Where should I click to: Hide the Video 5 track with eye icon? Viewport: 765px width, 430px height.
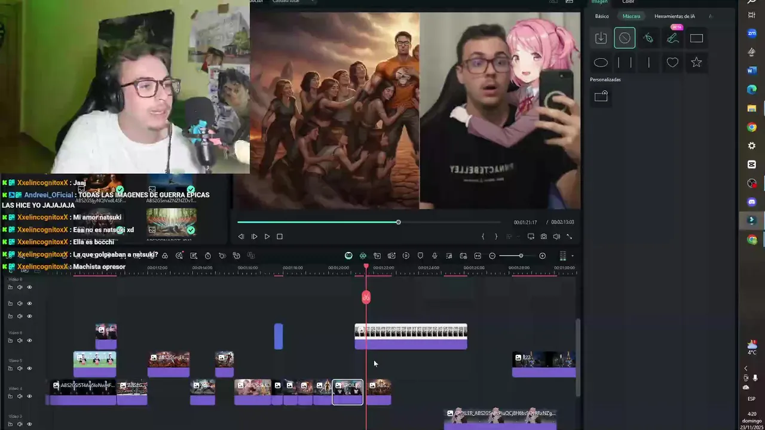[29, 368]
